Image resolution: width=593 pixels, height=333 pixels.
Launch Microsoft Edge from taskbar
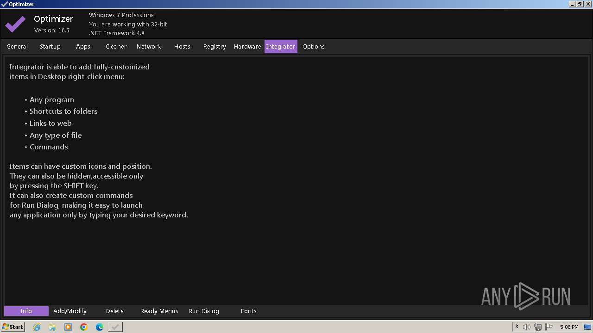point(100,327)
